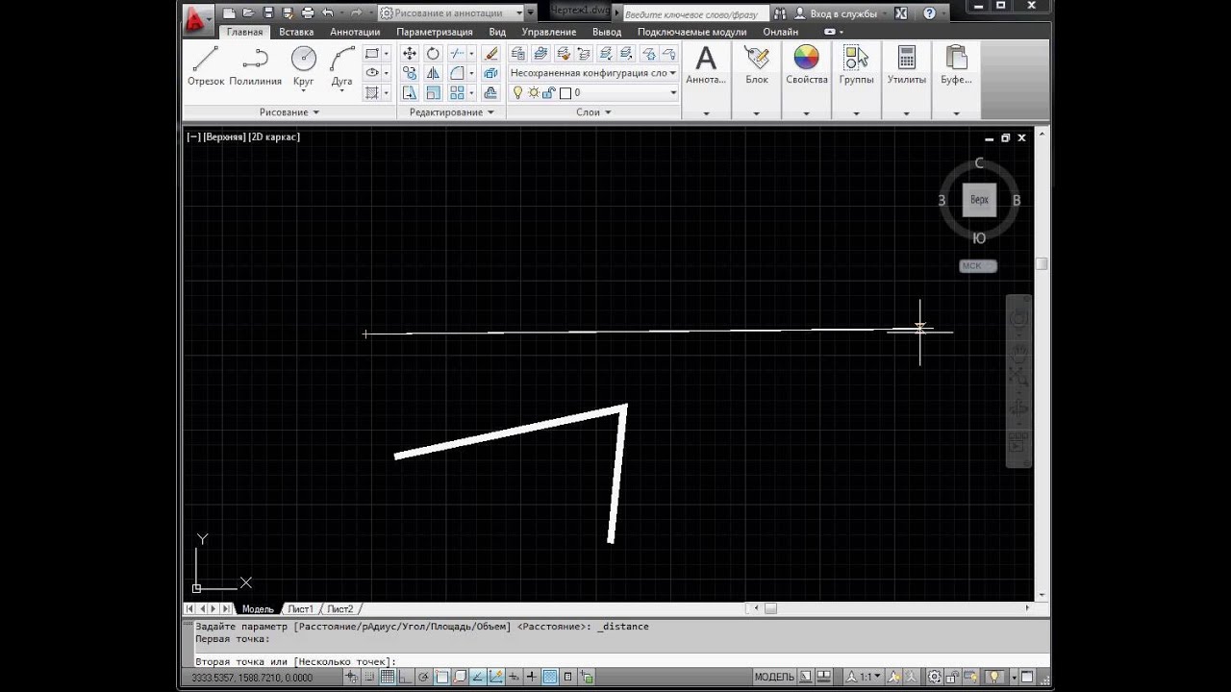Viewport: 1231px width, 692px height.
Task: Click the binoculars search icon
Action: coord(779,13)
